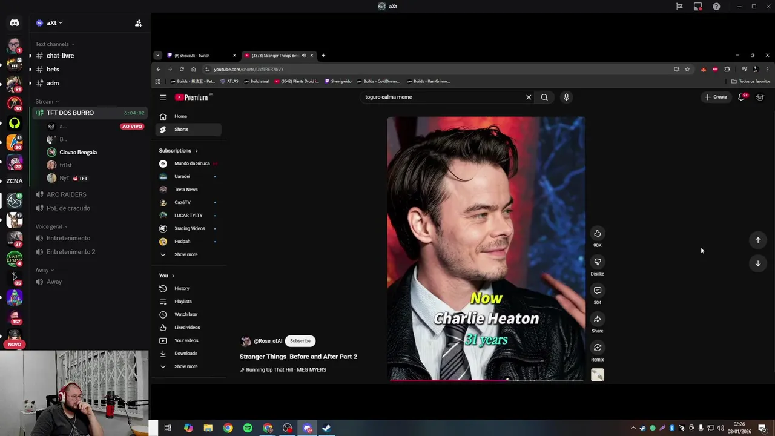This screenshot has width=775, height=436.
Task: Open Watch later list
Action: pyautogui.click(x=188, y=314)
